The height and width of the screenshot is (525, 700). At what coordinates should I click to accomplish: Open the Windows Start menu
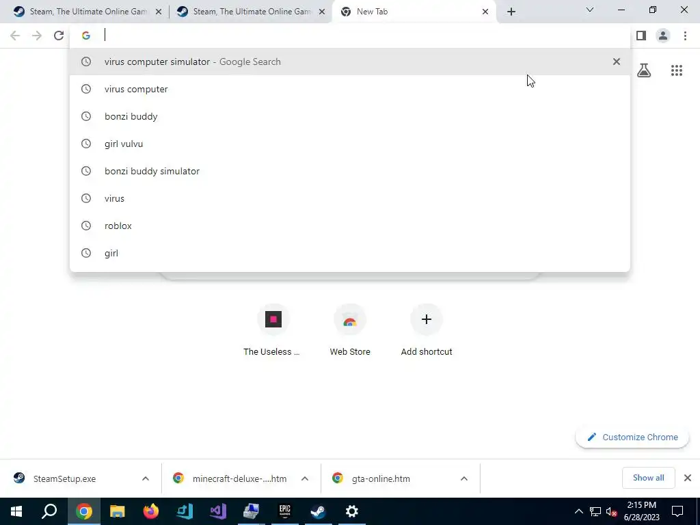click(x=16, y=511)
